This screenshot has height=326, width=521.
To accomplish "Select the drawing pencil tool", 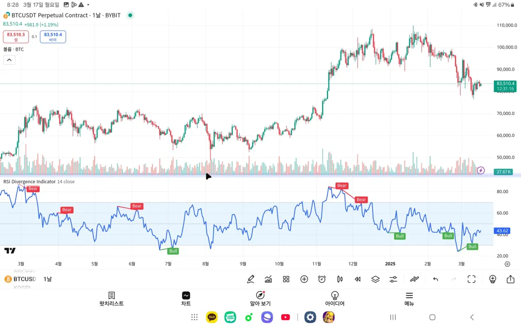I will (251, 279).
